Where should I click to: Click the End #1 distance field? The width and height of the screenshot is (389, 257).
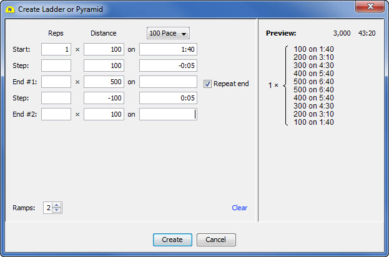point(104,82)
